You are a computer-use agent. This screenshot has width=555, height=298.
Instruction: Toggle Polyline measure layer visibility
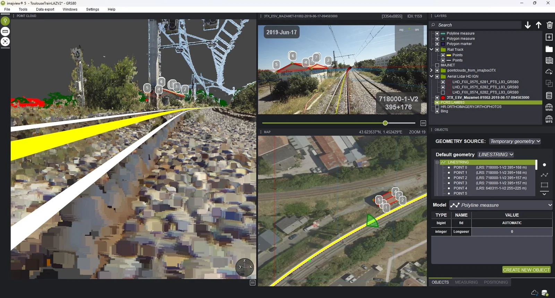pos(437,34)
